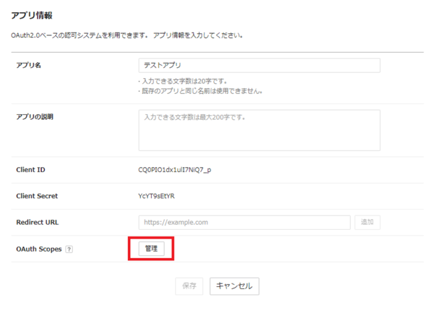Click the Redirect URL row label
Image resolution: width=433 pixels, height=326 pixels.
click(37, 223)
